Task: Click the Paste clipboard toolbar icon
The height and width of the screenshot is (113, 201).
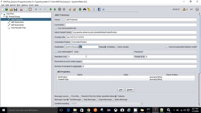Action: 30,9
